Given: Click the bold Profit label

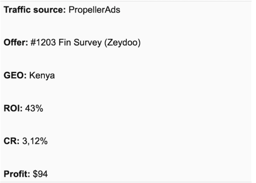Looking at the screenshot, I should pos(17,174).
